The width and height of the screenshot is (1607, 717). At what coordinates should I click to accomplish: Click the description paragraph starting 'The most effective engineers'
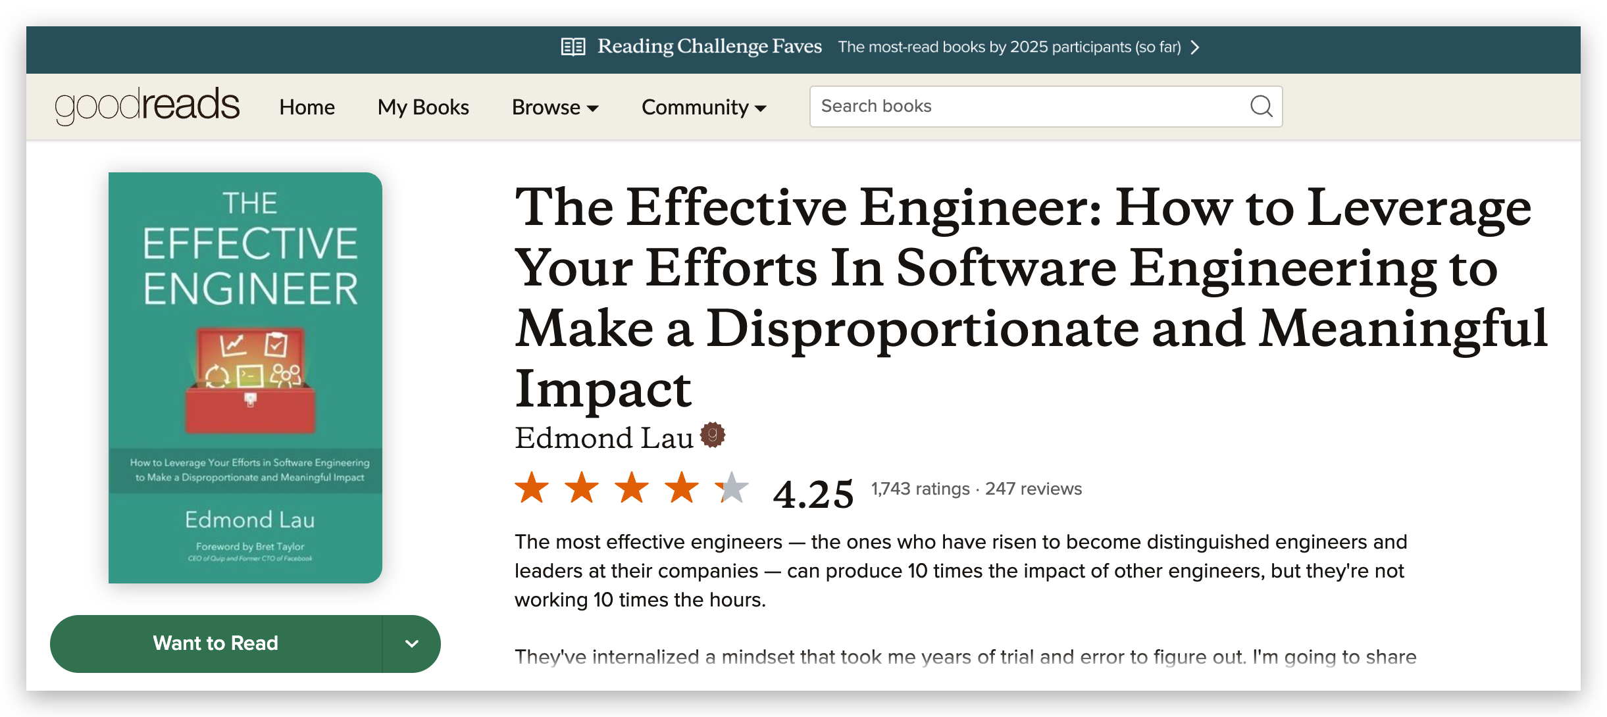coord(961,570)
